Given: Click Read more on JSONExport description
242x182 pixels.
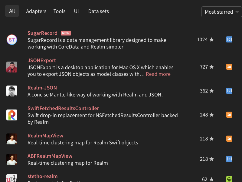Looking at the screenshot, I should pos(158,74).
